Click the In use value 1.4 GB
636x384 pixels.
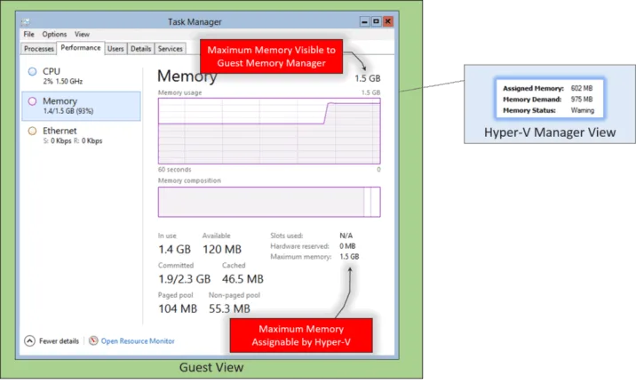pyautogui.click(x=174, y=249)
